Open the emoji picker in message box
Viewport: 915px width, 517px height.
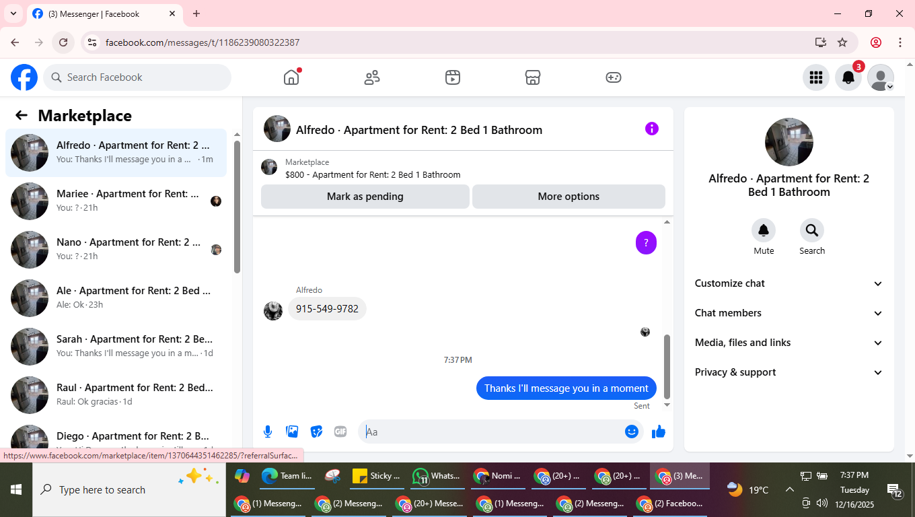[x=632, y=432]
